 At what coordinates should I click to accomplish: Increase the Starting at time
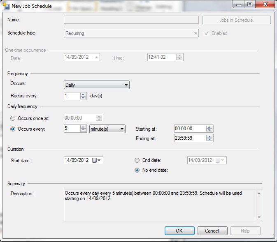tap(209, 127)
